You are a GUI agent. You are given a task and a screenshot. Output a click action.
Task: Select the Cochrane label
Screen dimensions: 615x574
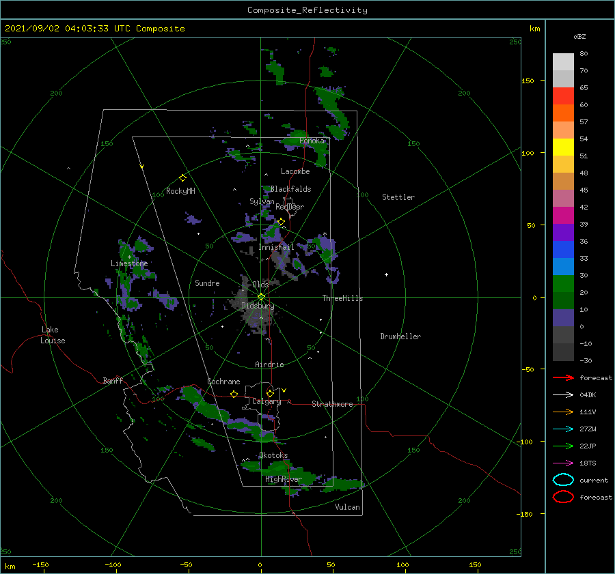coord(223,382)
